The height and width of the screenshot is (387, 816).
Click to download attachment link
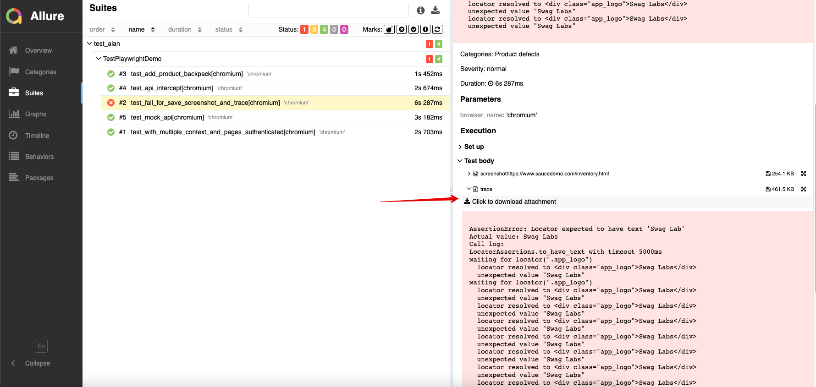[510, 202]
